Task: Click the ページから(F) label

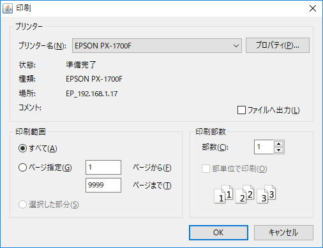Action: click(x=153, y=168)
